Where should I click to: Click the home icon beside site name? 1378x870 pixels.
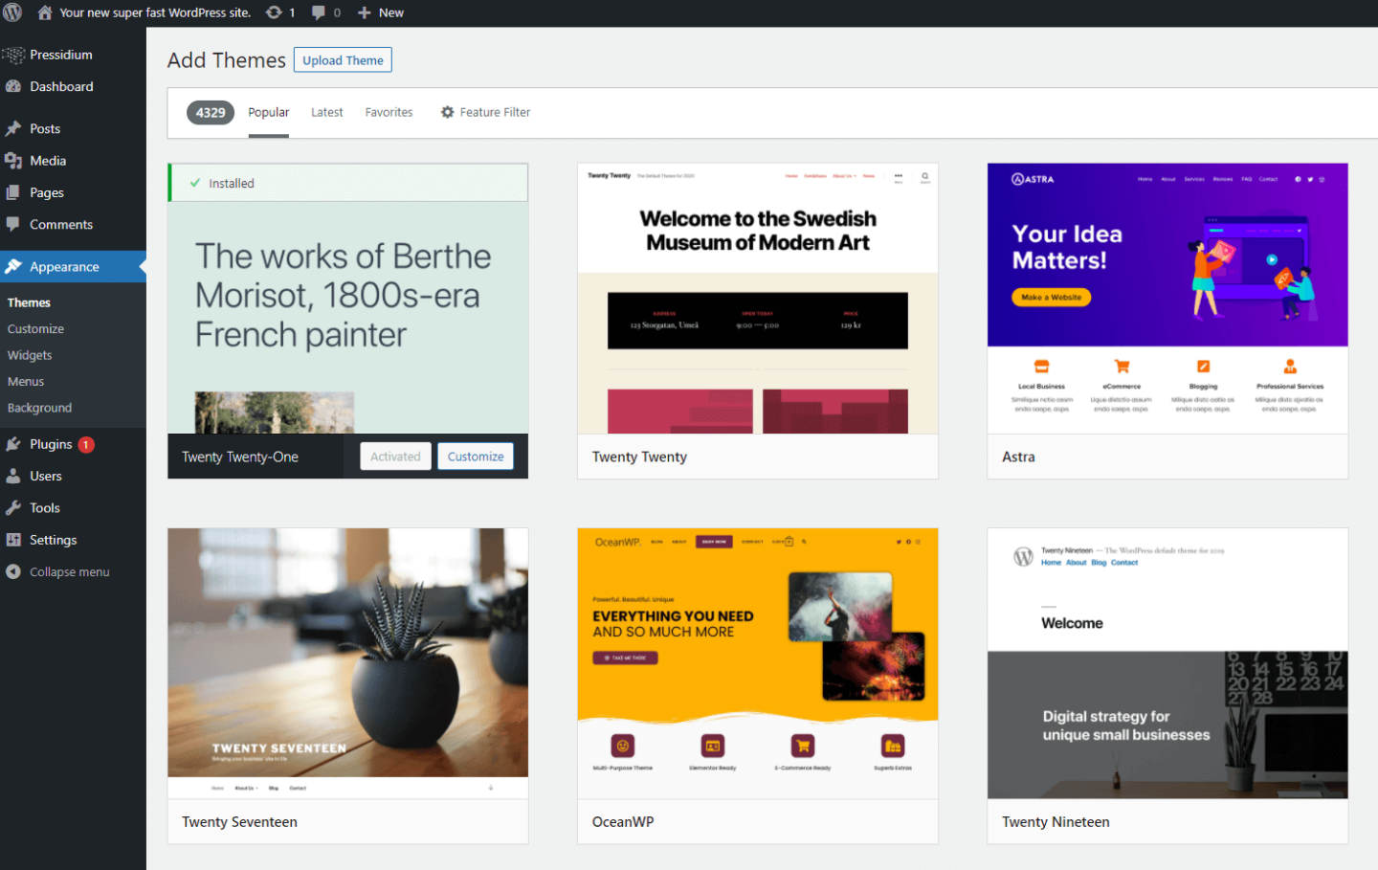[44, 12]
